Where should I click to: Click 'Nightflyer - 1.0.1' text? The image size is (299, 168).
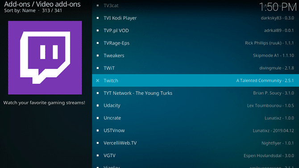(278, 143)
